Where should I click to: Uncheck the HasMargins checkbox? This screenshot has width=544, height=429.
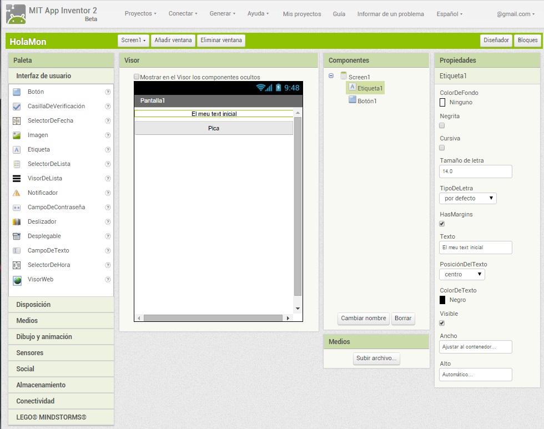pyautogui.click(x=442, y=224)
